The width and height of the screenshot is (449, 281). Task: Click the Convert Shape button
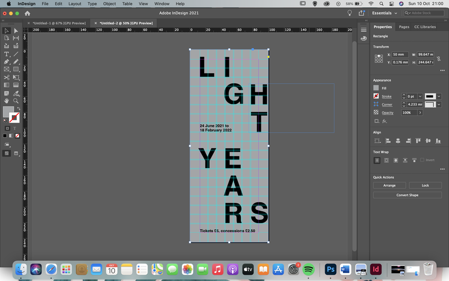(407, 195)
